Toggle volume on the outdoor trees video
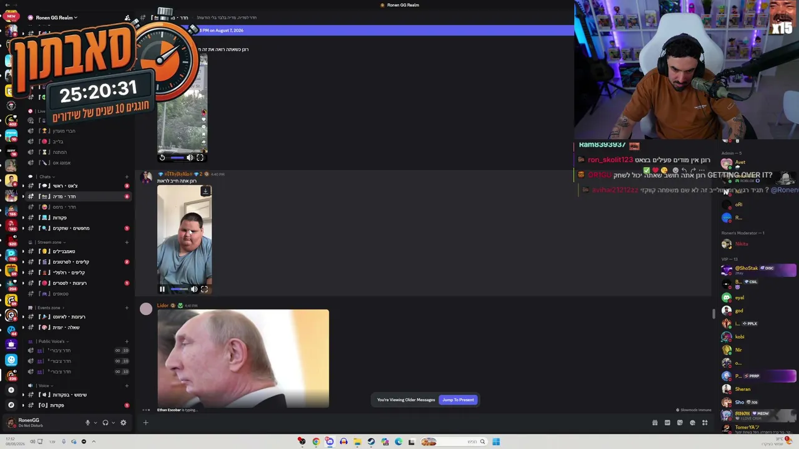The width and height of the screenshot is (799, 449). point(190,158)
